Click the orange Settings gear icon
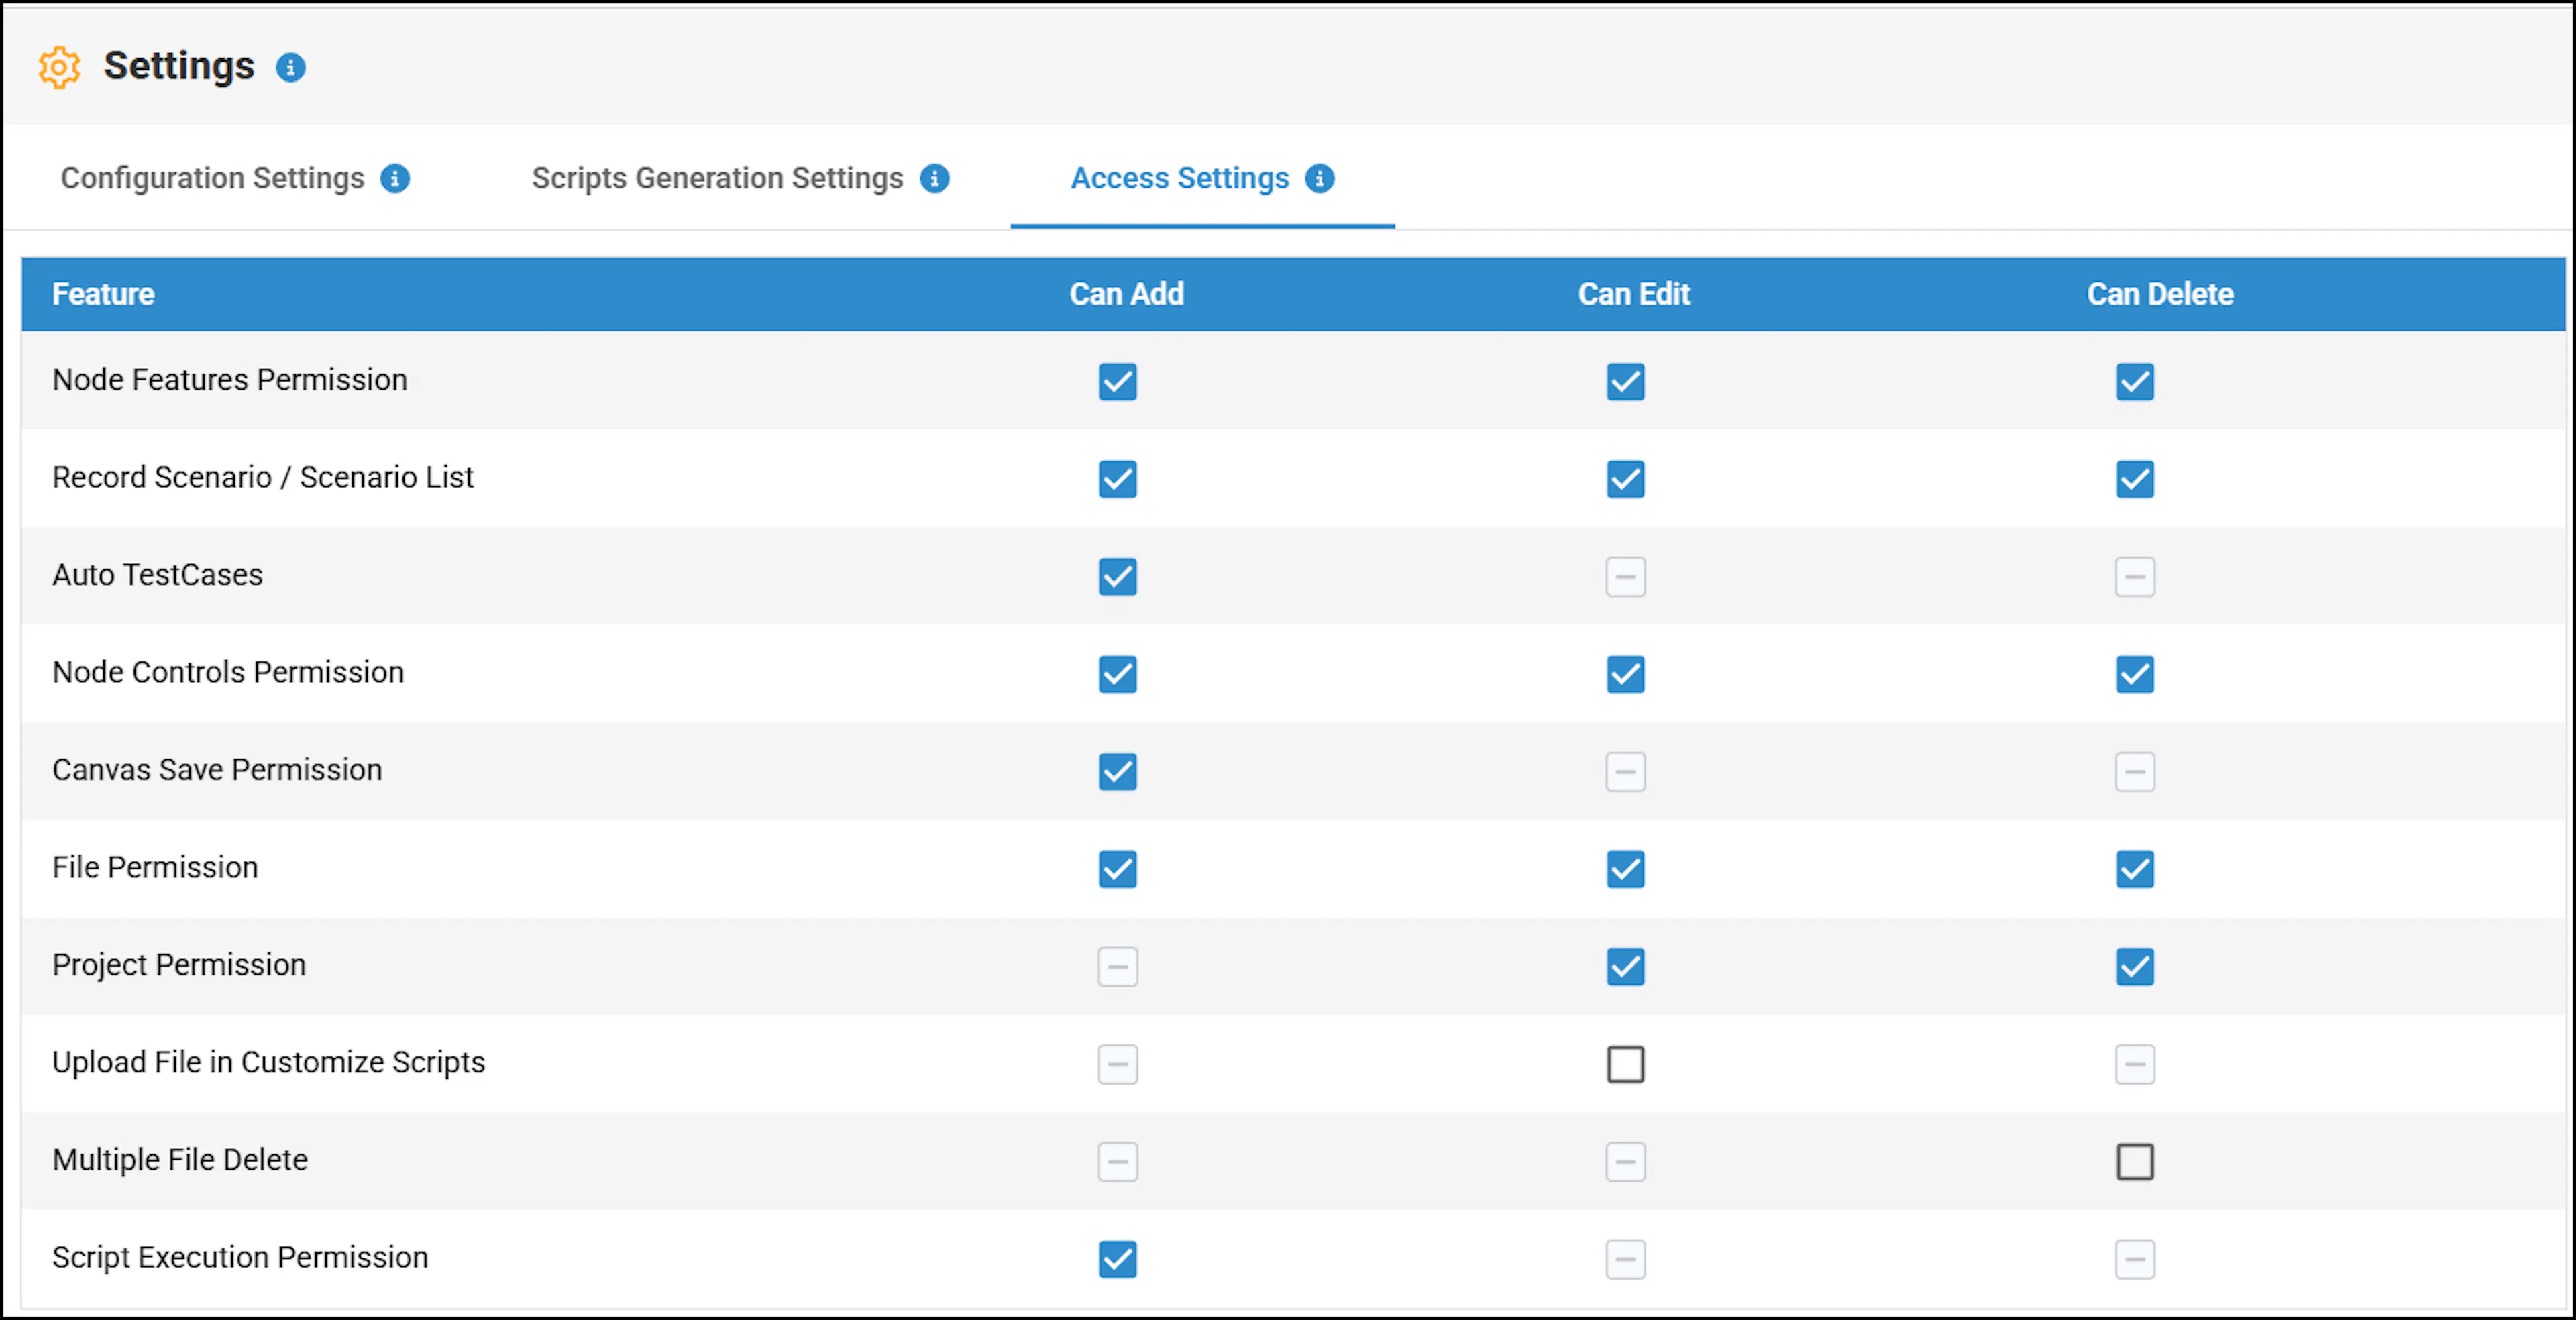The image size is (2576, 1320). [59, 67]
